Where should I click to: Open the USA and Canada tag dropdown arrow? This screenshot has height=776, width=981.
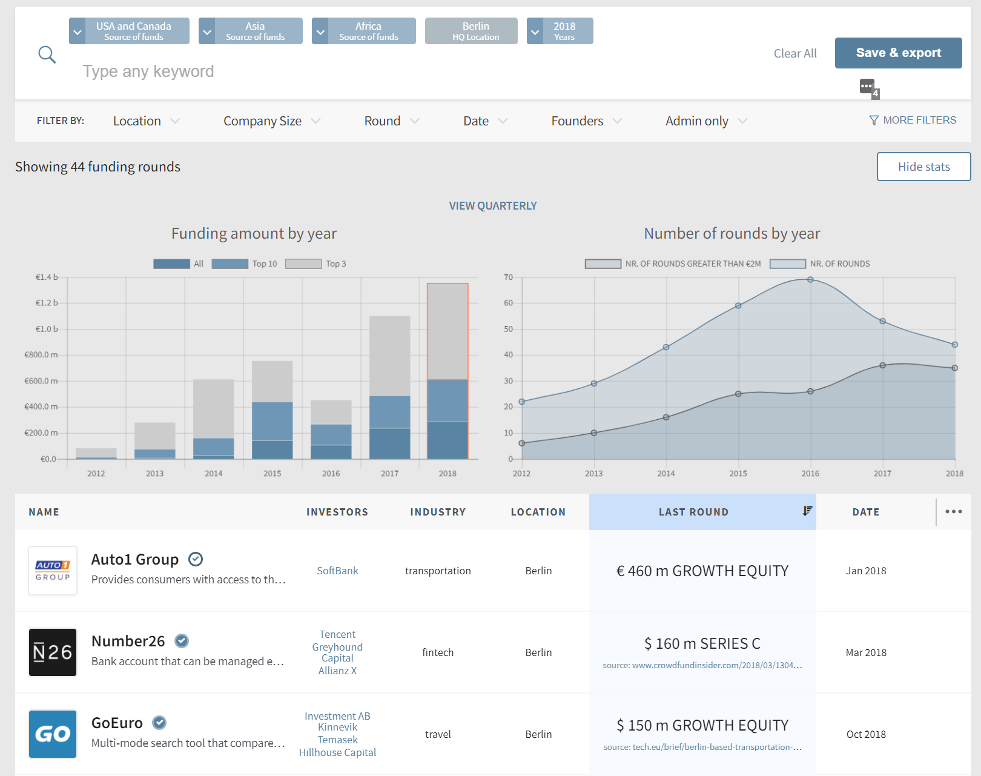tap(78, 32)
